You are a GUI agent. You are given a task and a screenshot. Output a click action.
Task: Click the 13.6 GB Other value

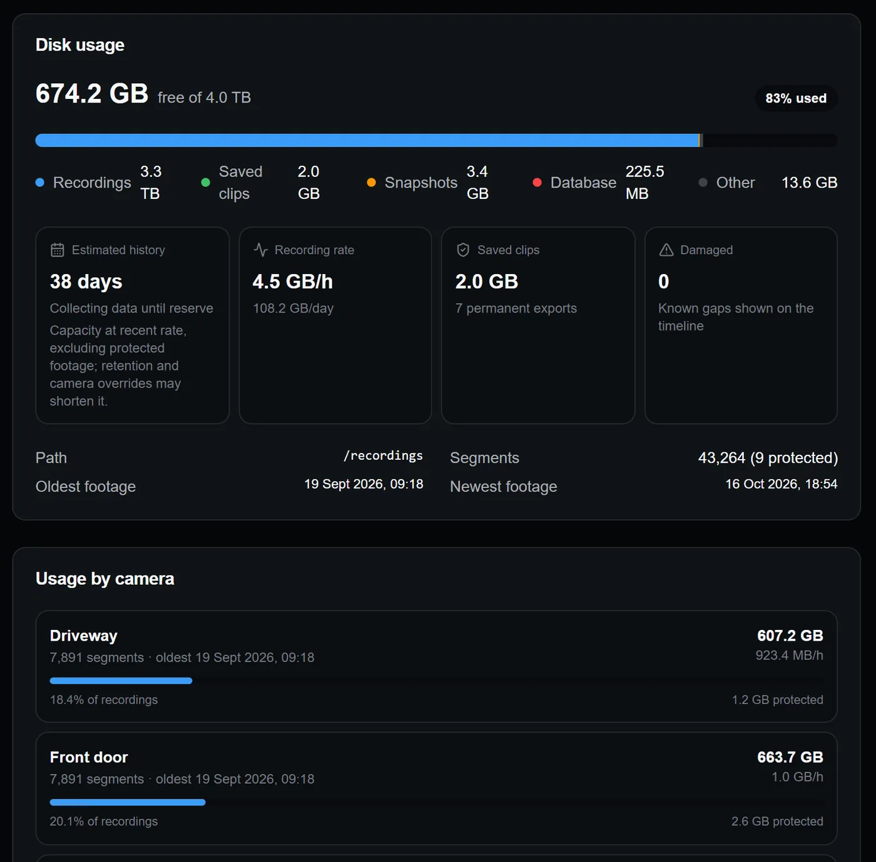pos(809,183)
